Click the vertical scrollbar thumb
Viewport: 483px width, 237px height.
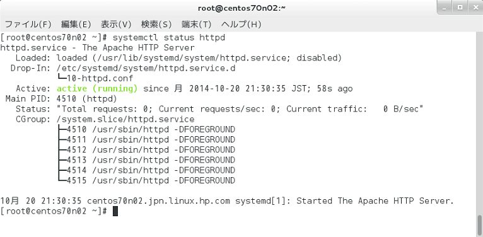click(x=479, y=225)
